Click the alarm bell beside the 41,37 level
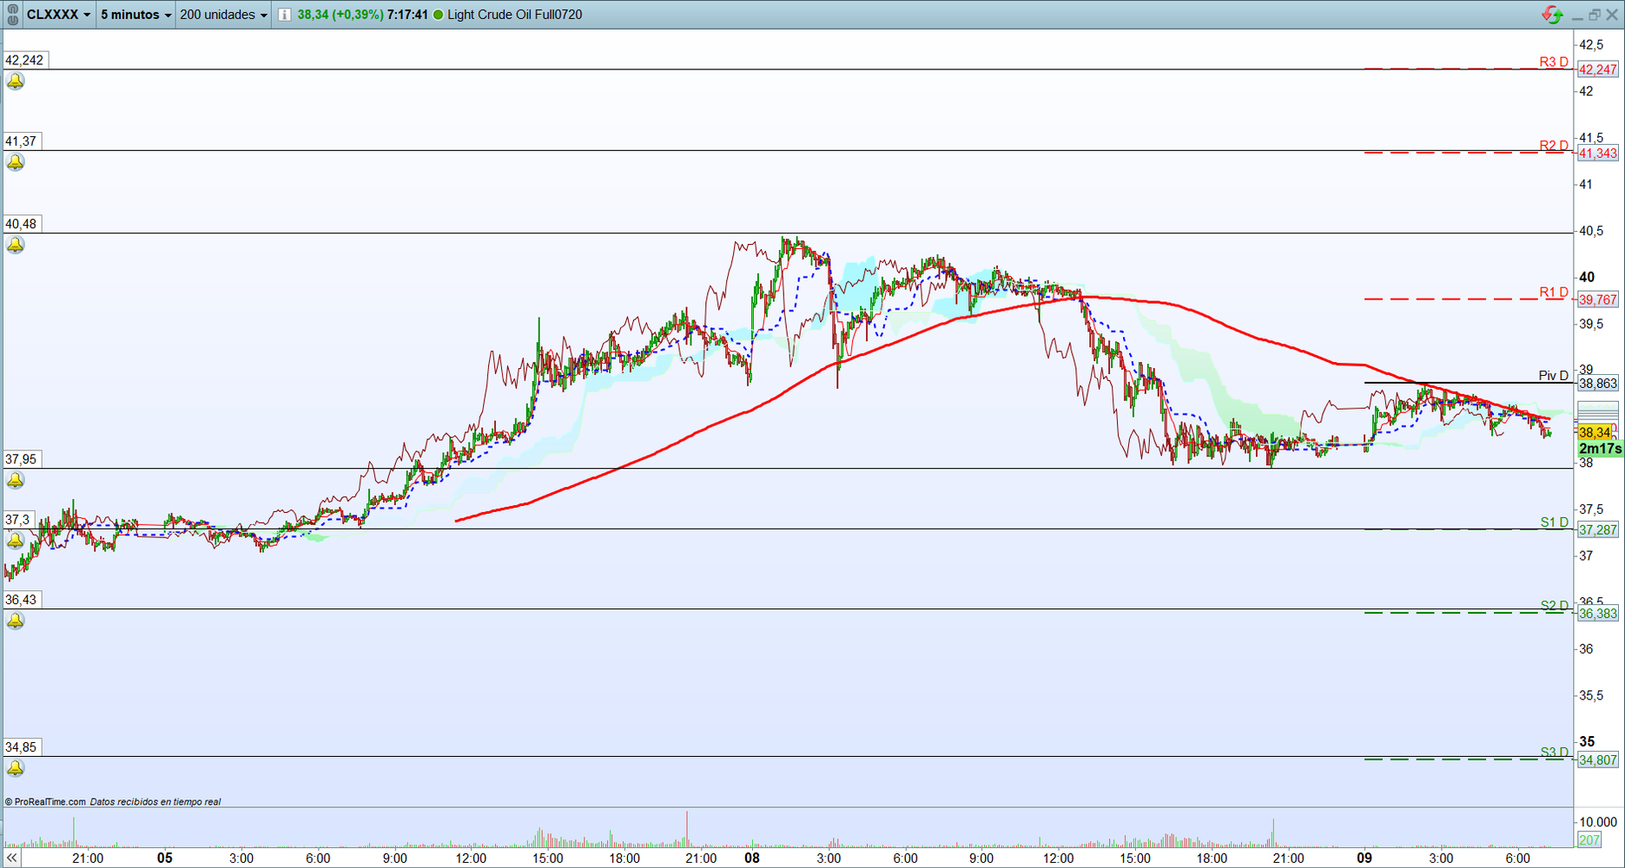 (14, 161)
